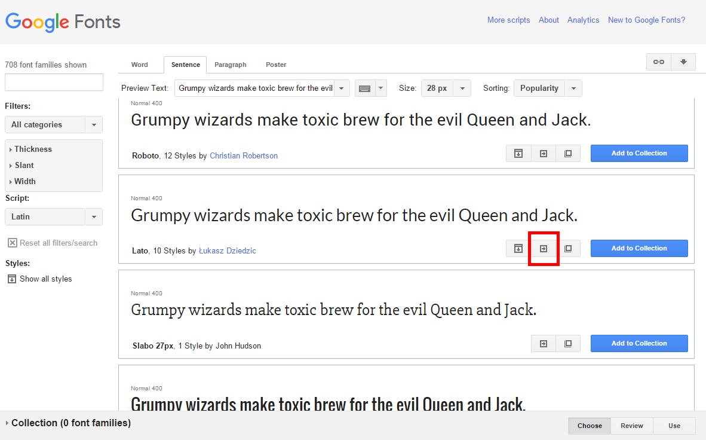Screen dimensions: 706x440
Task: Click the Reset all filters X icon
Action: point(13,243)
